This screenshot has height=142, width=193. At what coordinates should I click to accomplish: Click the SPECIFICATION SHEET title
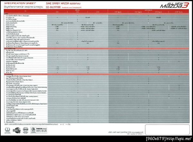point(20,3)
